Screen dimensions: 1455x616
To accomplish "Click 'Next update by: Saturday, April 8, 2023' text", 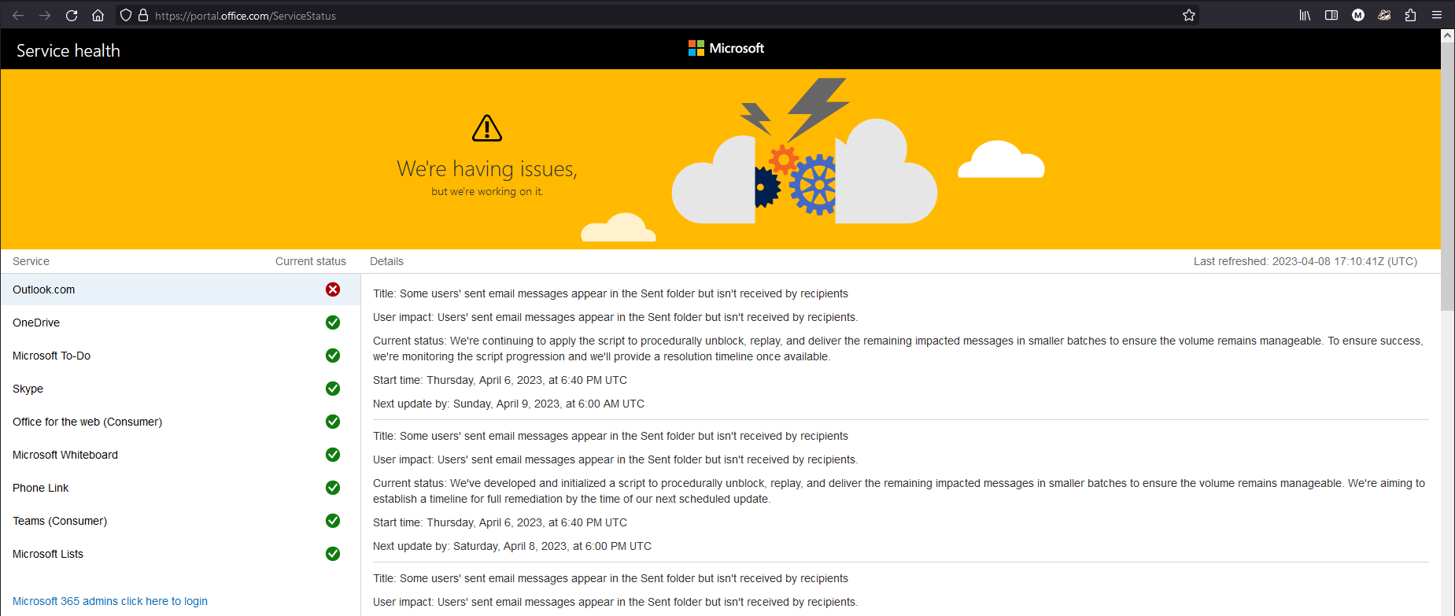I will [512, 546].
